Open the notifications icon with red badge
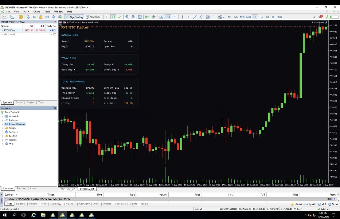The height and width of the screenshot is (219, 340). click(x=320, y=17)
